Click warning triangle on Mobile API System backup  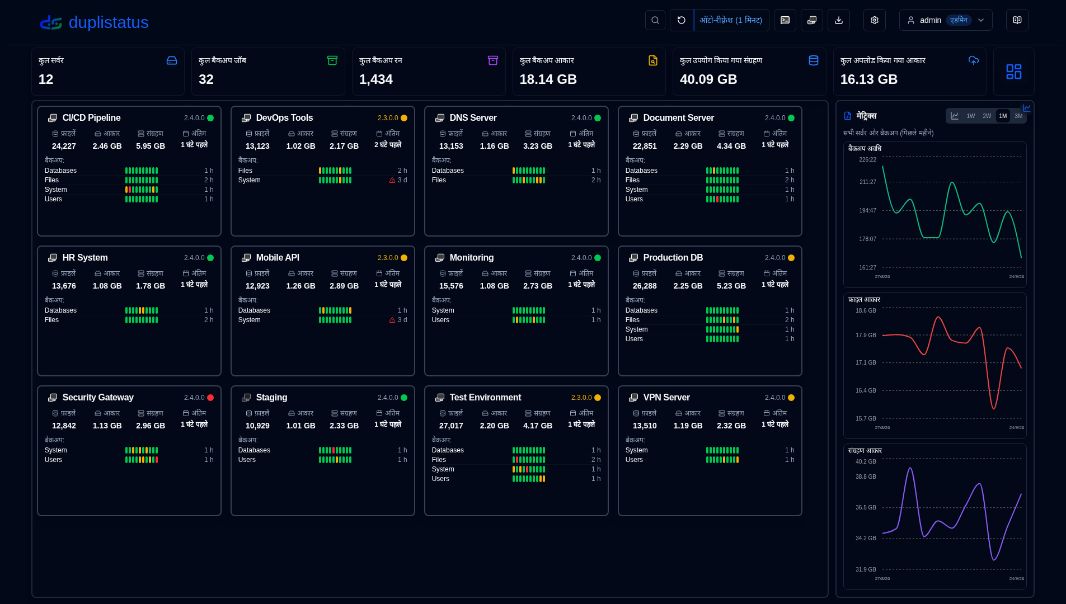392,320
